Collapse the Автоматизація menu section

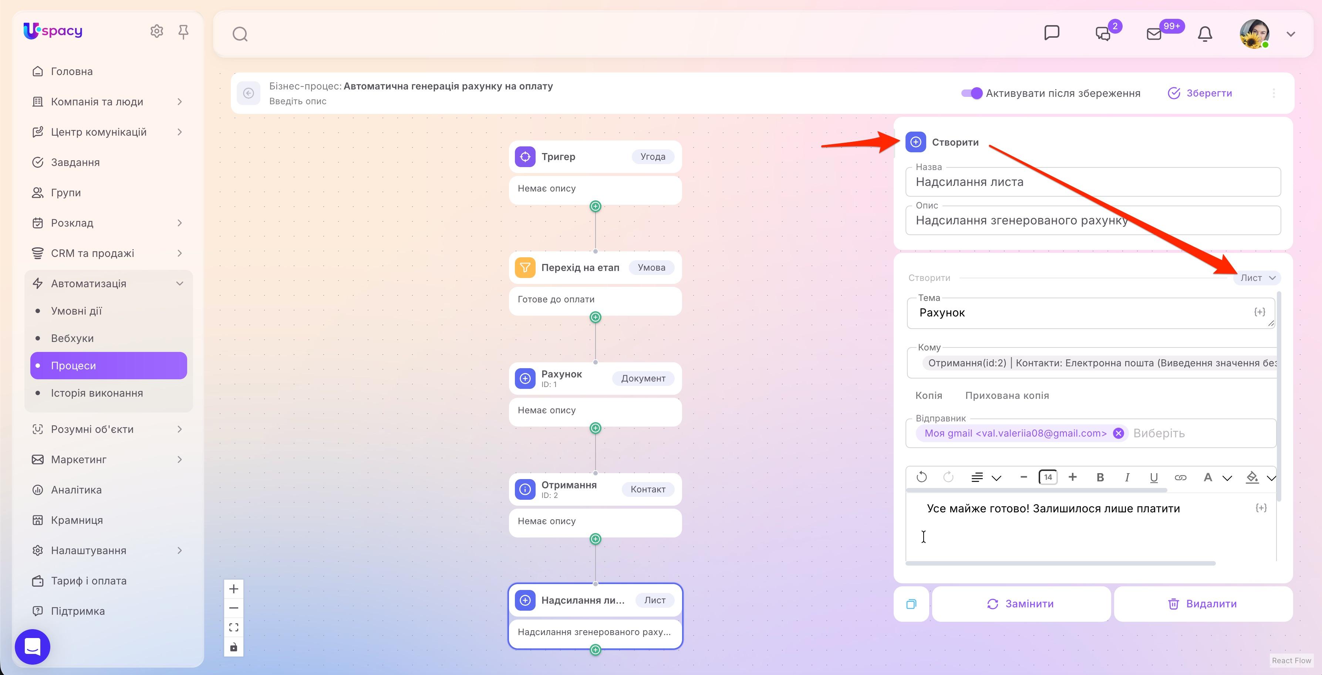click(x=180, y=284)
